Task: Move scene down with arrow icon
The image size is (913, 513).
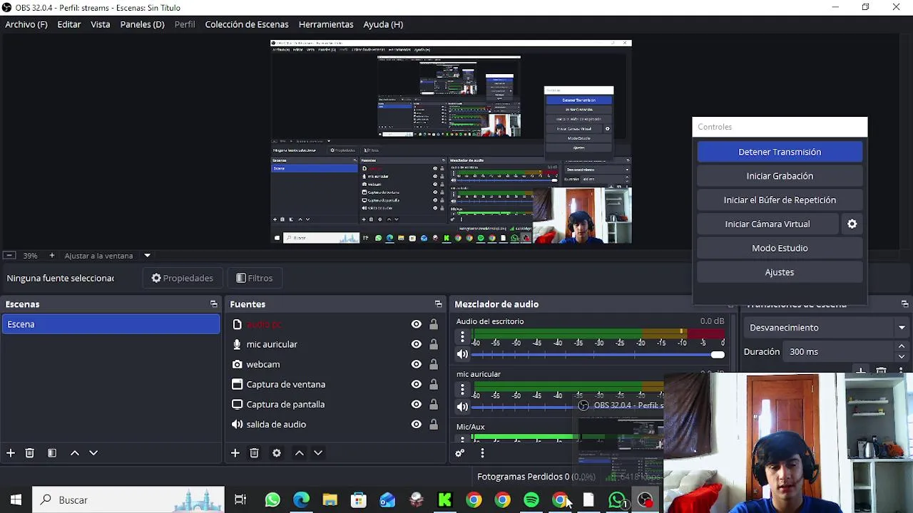Action: [93, 453]
